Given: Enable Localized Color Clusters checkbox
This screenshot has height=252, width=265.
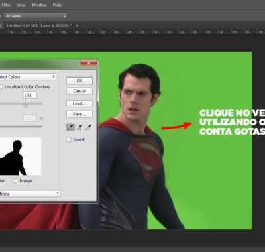Looking at the screenshot, I should coord(1,87).
